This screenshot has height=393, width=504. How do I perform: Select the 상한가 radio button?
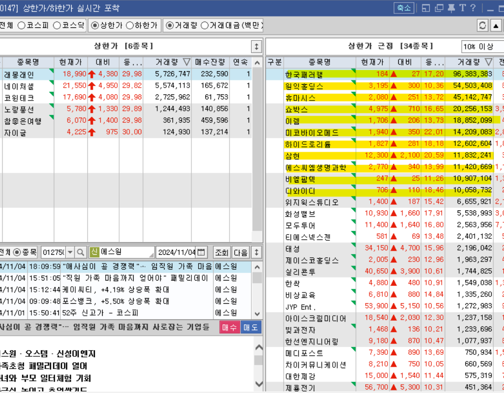click(95, 25)
